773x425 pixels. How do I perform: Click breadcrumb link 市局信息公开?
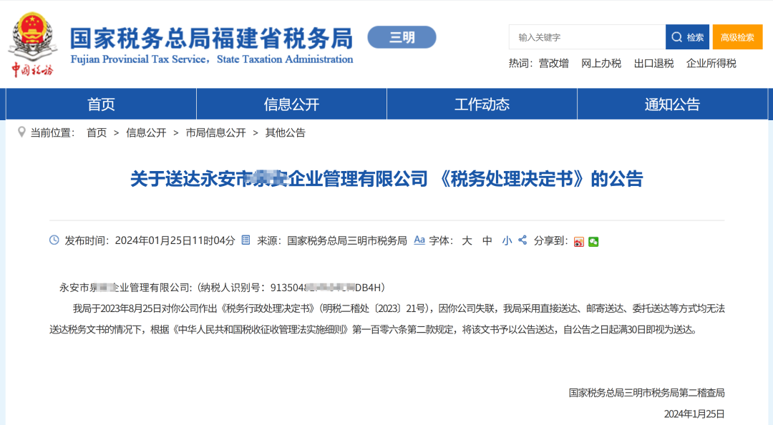pos(215,132)
